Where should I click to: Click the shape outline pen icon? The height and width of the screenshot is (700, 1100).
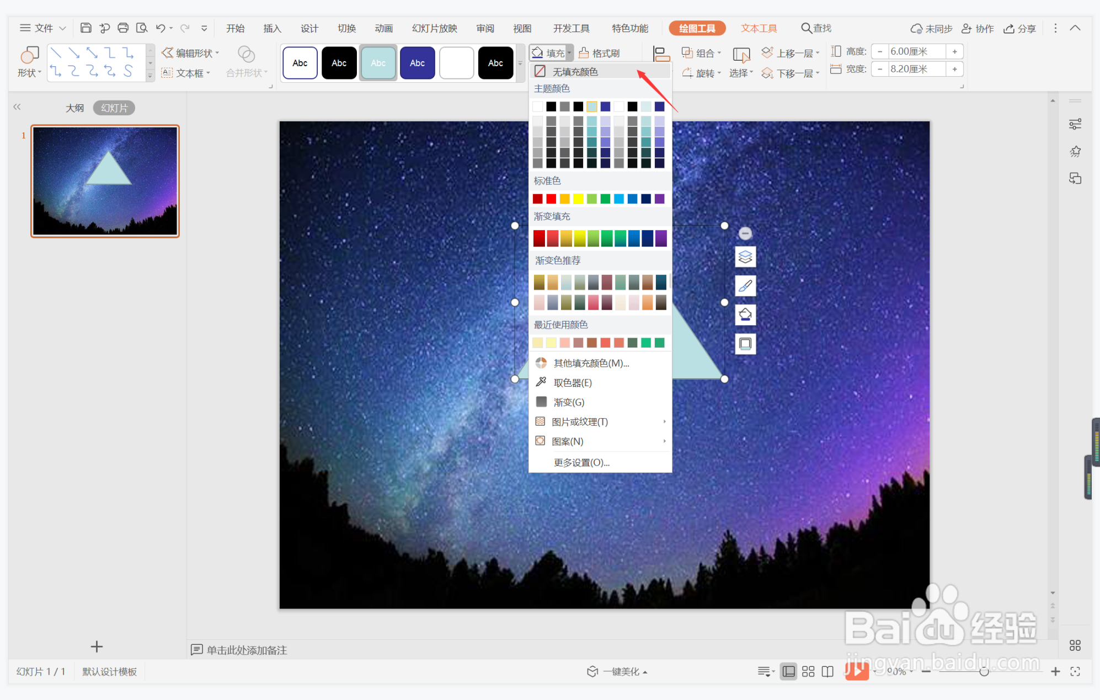tap(745, 286)
